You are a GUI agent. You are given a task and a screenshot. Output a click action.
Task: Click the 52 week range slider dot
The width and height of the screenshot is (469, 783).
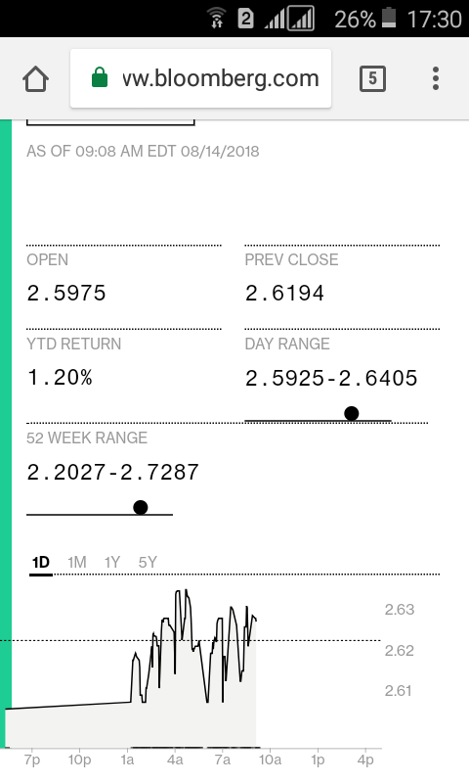[141, 507]
